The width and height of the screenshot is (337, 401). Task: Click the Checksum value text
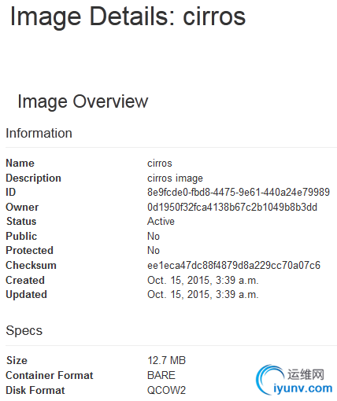click(x=234, y=266)
